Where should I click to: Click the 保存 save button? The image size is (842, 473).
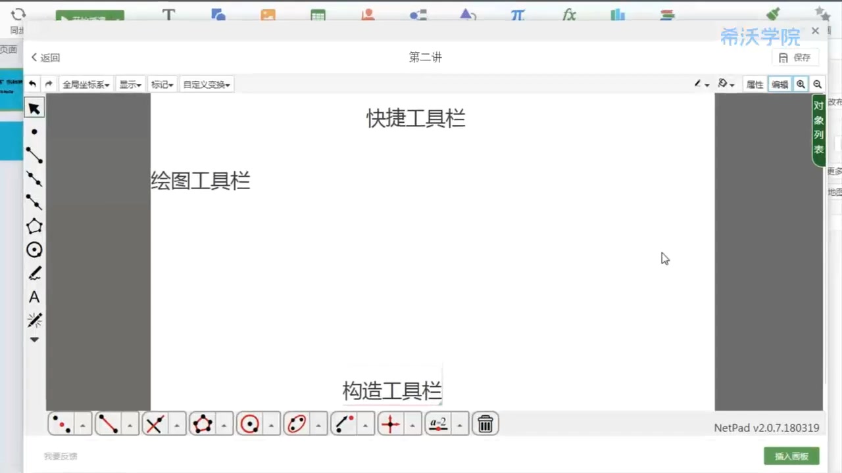pyautogui.click(x=795, y=58)
